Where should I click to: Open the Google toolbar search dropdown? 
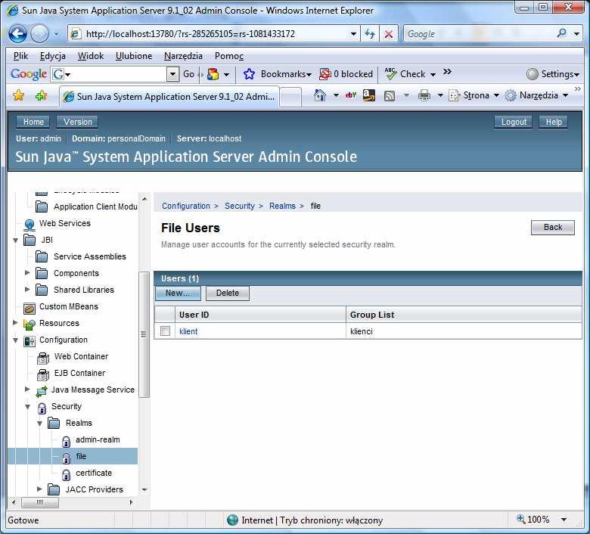[x=172, y=74]
